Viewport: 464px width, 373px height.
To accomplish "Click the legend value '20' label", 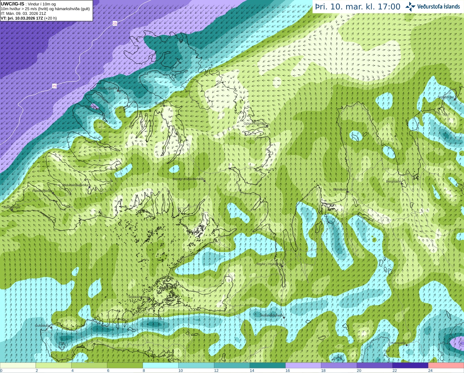I will [x=359, y=370].
